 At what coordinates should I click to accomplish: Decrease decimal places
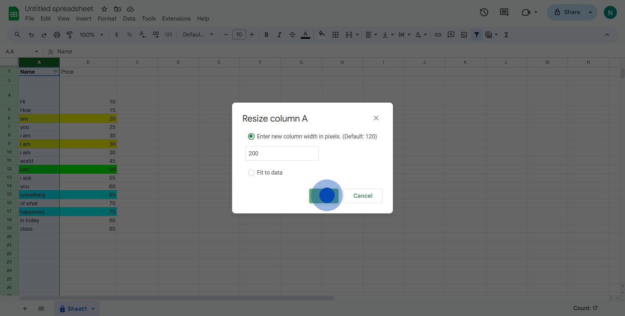point(142,35)
